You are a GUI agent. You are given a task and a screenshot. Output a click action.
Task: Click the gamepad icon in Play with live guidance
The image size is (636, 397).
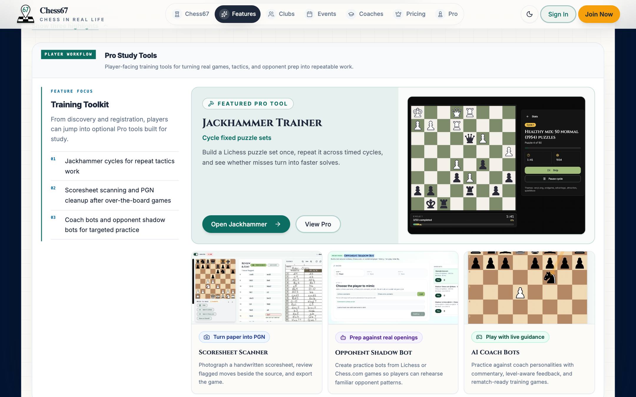click(x=479, y=337)
